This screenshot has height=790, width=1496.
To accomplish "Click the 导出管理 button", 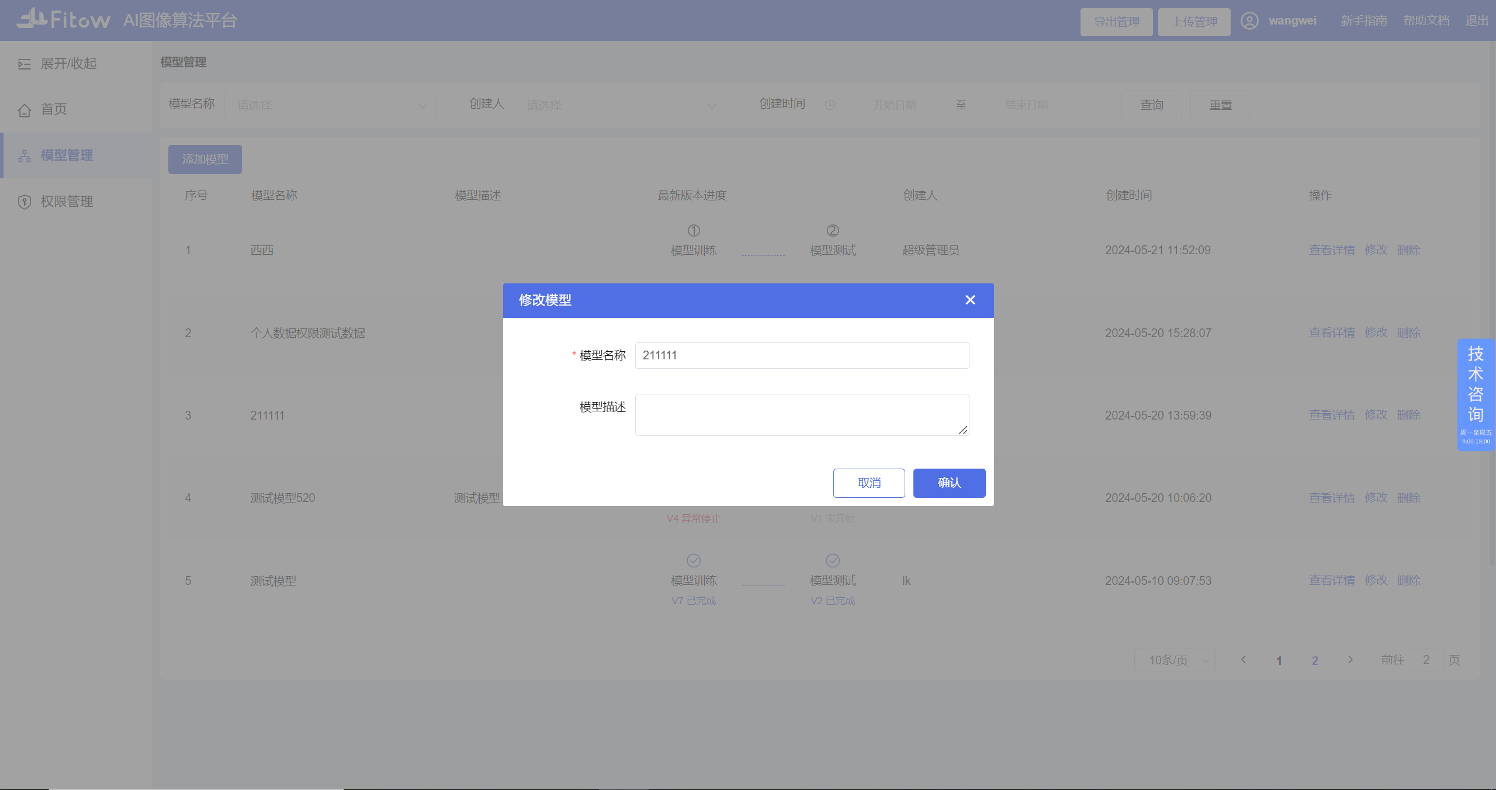I will [x=1116, y=22].
